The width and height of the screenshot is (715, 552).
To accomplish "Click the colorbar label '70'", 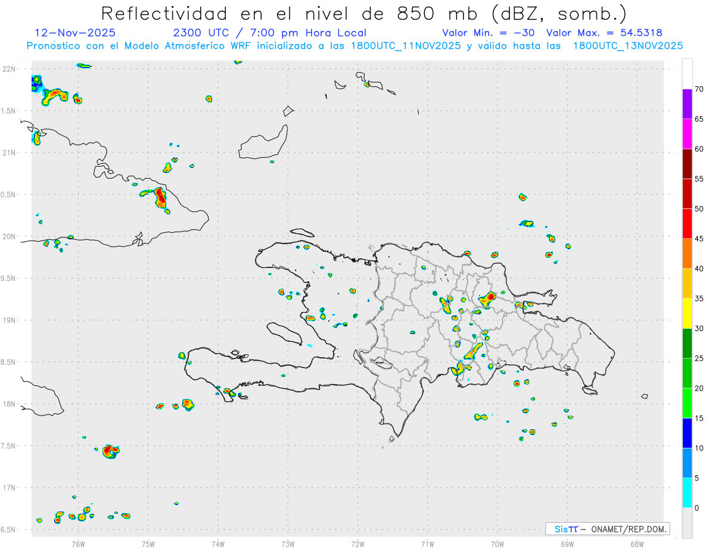I will 699,89.
